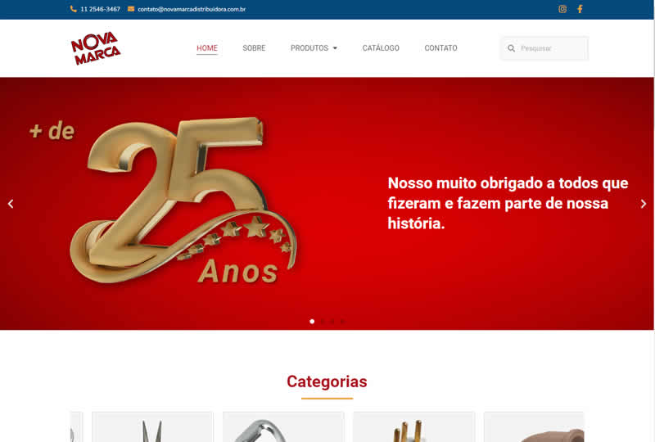This screenshot has width=655, height=442.
Task: Open the Facebook icon link
Action: (x=580, y=9)
